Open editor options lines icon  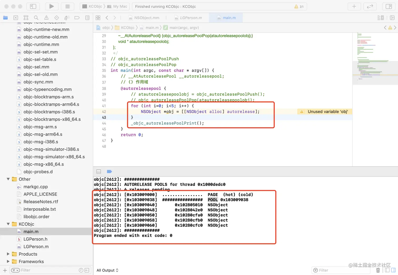(380, 18)
